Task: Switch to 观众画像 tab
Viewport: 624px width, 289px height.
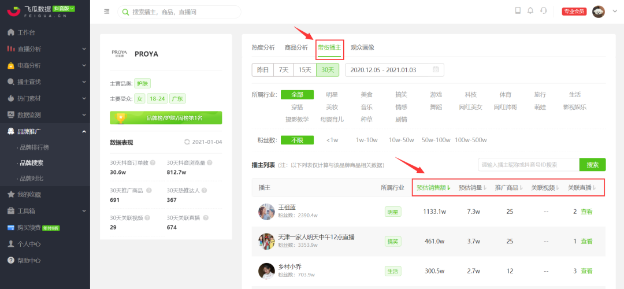Action: pyautogui.click(x=362, y=47)
